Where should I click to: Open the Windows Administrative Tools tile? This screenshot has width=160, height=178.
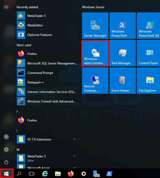(95, 53)
